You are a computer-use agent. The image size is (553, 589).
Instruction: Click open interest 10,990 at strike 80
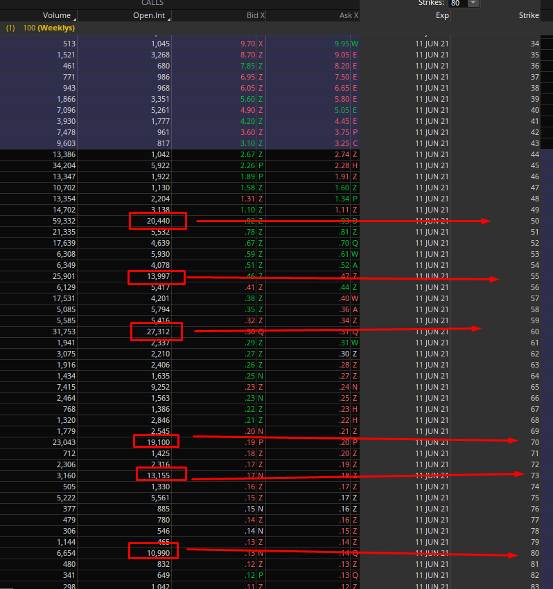click(158, 554)
